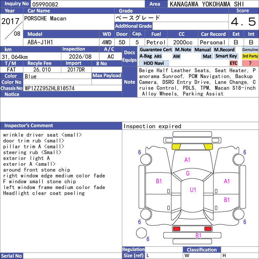259x259 pixels.
Task: Click inquiry number 05990082
Action: [x=45, y=4]
